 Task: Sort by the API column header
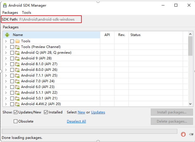pyautogui.click(x=107, y=35)
